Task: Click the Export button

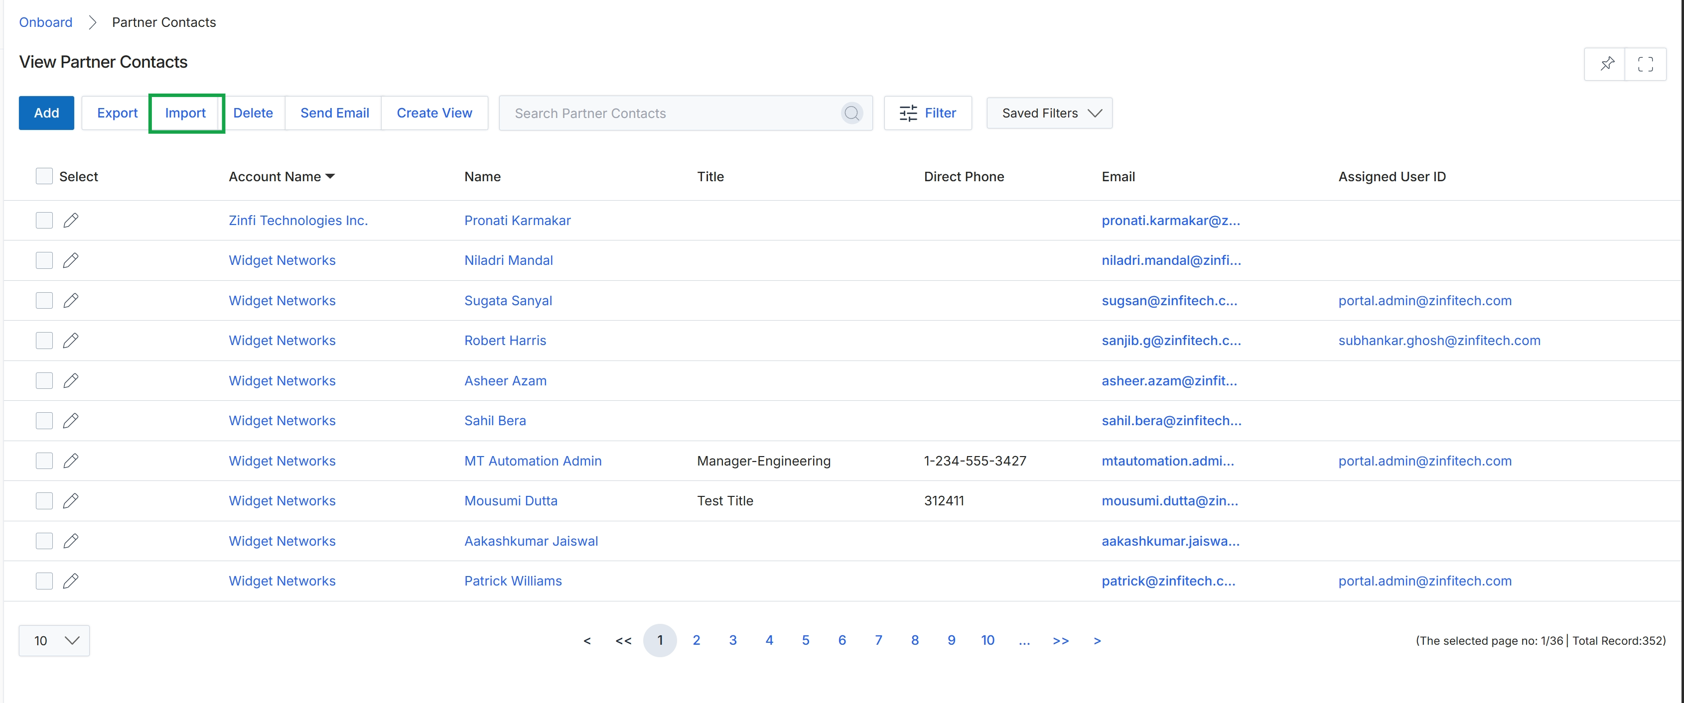Action: [x=117, y=113]
